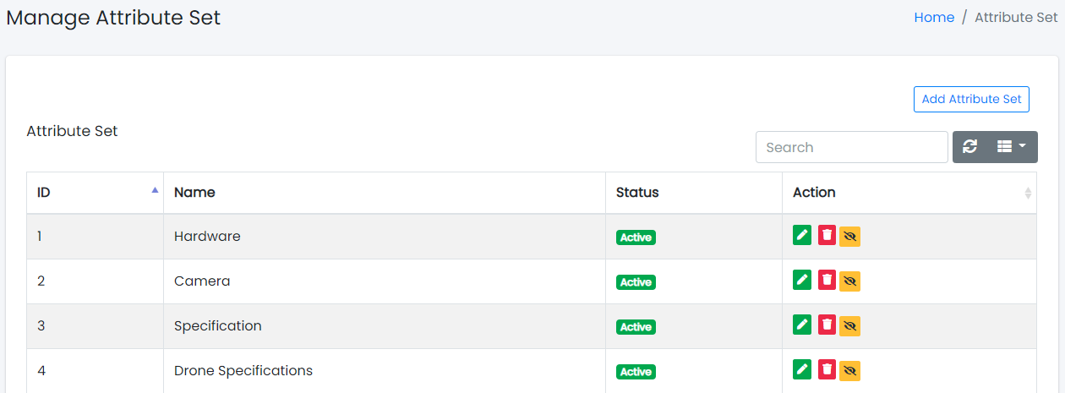Edit the Drone Specifications attribute set
The height and width of the screenshot is (393, 1065).
pyautogui.click(x=802, y=369)
